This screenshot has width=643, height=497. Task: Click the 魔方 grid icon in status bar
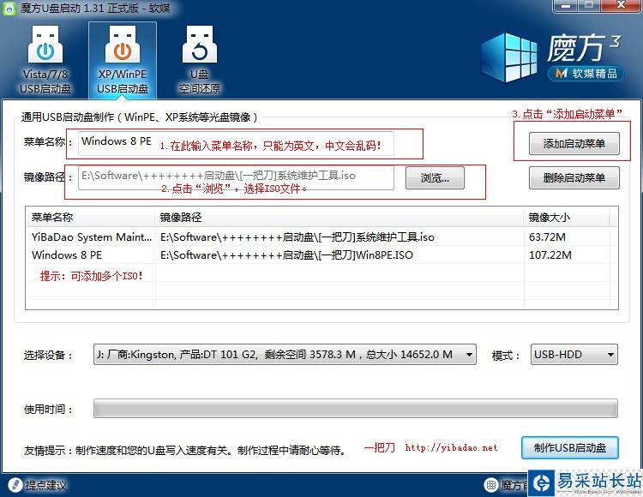pyautogui.click(x=491, y=485)
